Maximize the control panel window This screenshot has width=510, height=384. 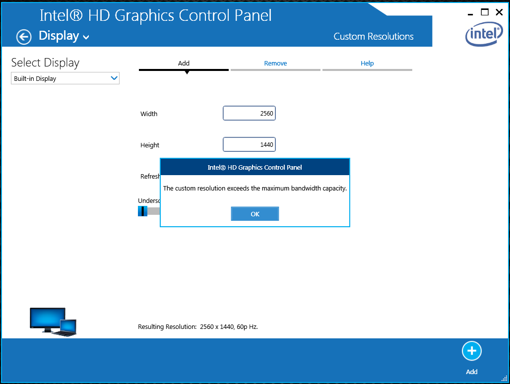point(485,12)
